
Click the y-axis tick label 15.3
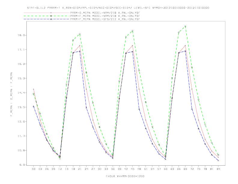coord(21,78)
